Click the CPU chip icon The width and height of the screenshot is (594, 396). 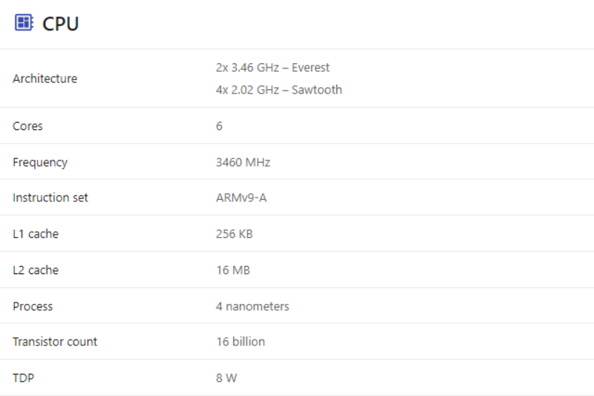pyautogui.click(x=24, y=23)
